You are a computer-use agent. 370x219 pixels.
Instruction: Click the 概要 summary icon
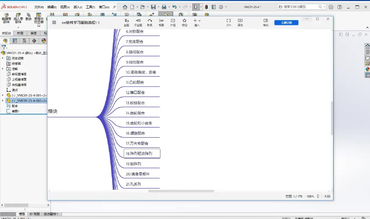tap(161, 21)
